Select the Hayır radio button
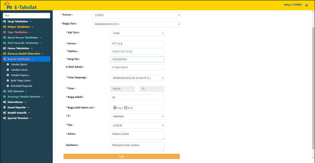This screenshot has width=315, height=163. 115,108
